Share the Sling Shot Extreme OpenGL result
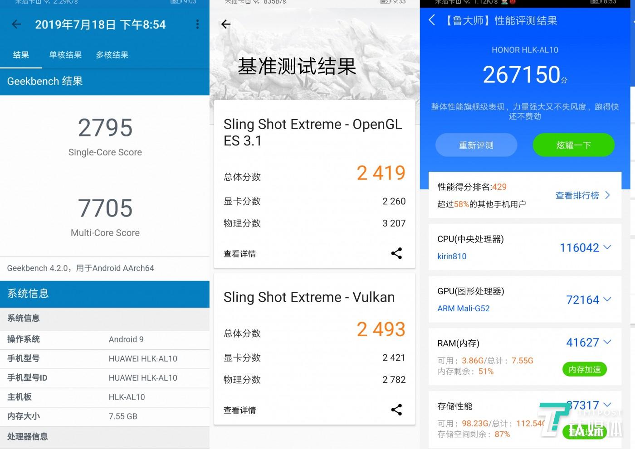 coord(396,253)
